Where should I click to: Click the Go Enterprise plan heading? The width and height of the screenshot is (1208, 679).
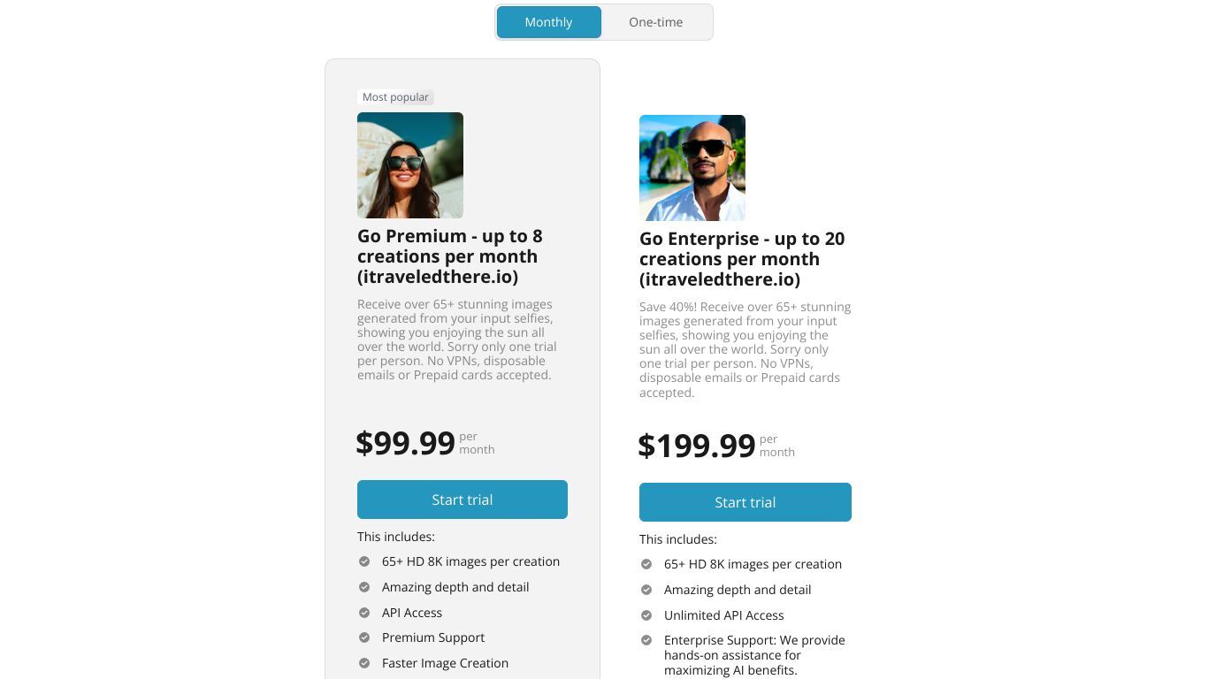pos(742,259)
